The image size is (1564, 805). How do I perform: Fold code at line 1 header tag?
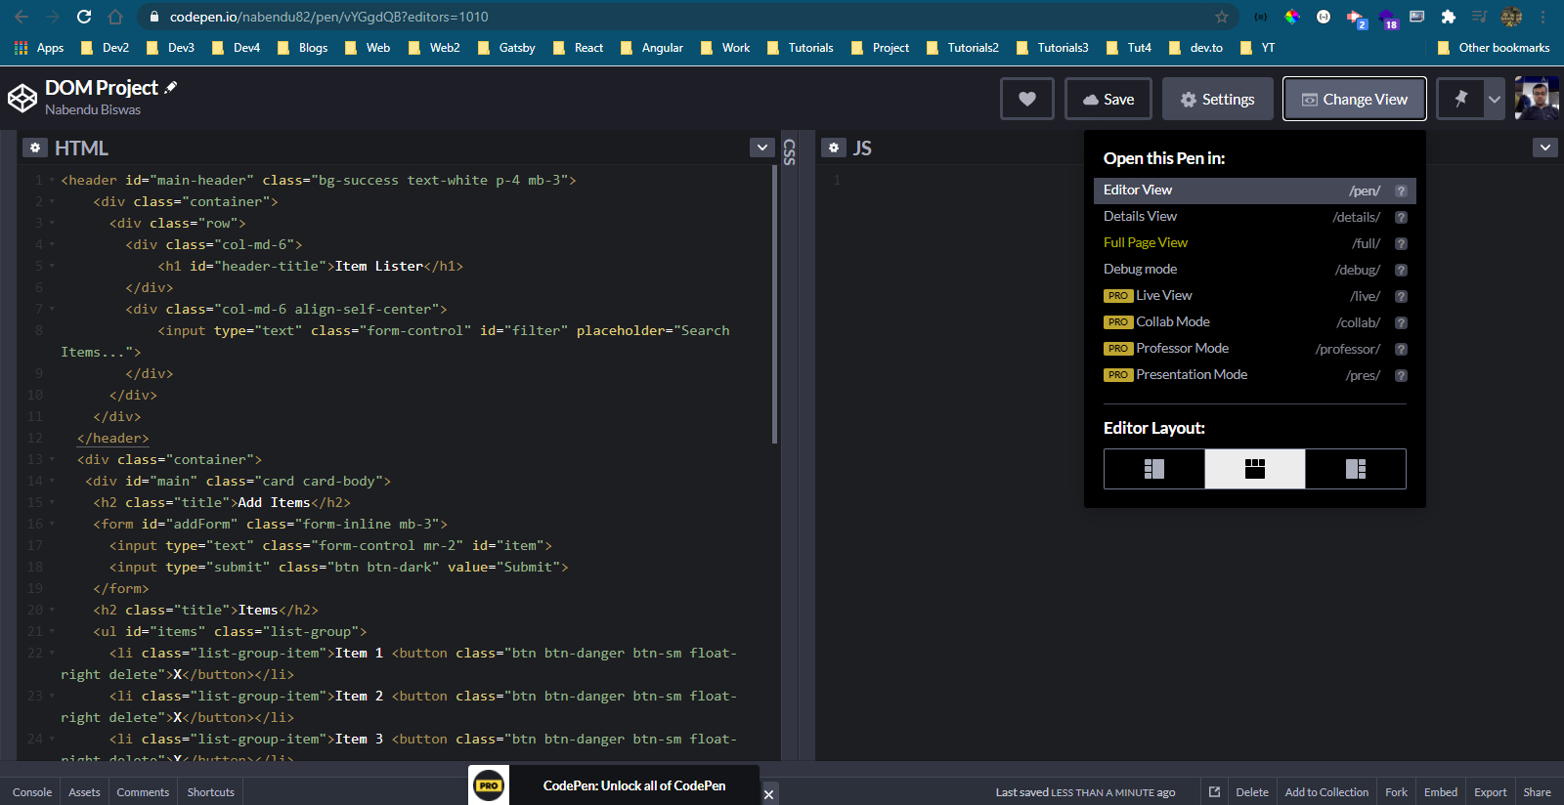(x=52, y=180)
